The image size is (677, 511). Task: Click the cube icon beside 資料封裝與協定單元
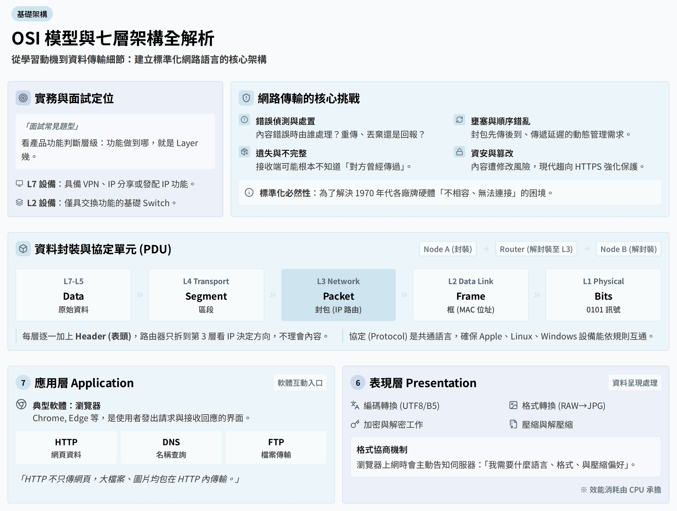point(23,249)
